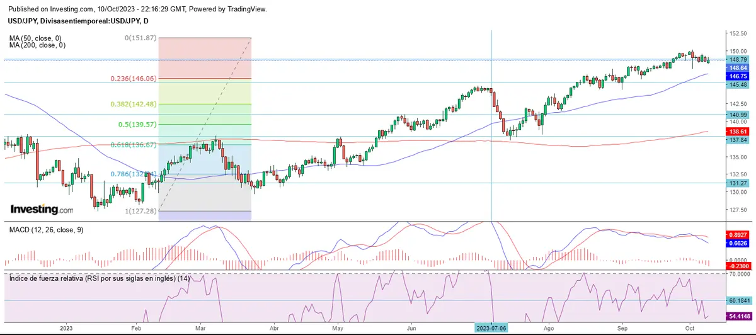Select the MA (200, close, 0) indicator label

point(37,45)
